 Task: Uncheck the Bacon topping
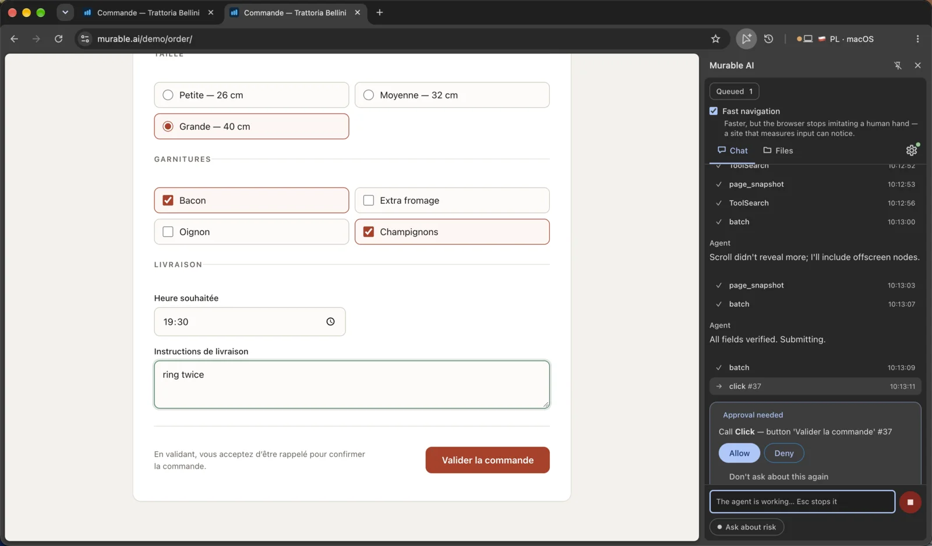click(252, 200)
